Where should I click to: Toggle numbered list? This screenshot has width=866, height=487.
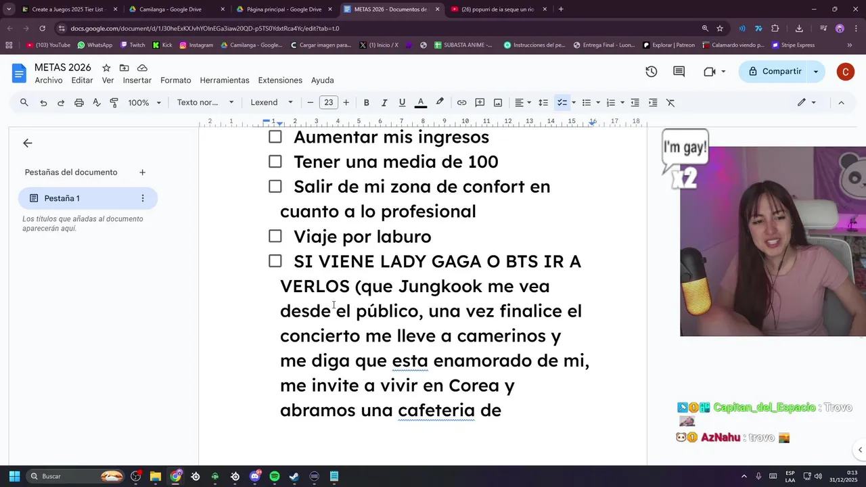(610, 103)
